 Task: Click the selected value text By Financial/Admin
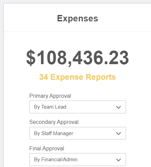point(56,160)
